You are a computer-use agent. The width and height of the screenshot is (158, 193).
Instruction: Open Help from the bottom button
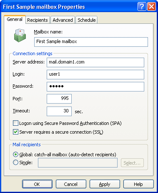pos(138,184)
